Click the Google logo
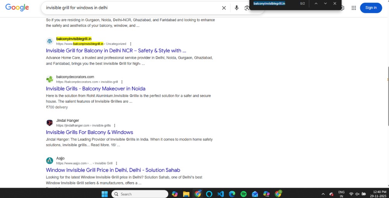The image size is (389, 198). coord(17,7)
